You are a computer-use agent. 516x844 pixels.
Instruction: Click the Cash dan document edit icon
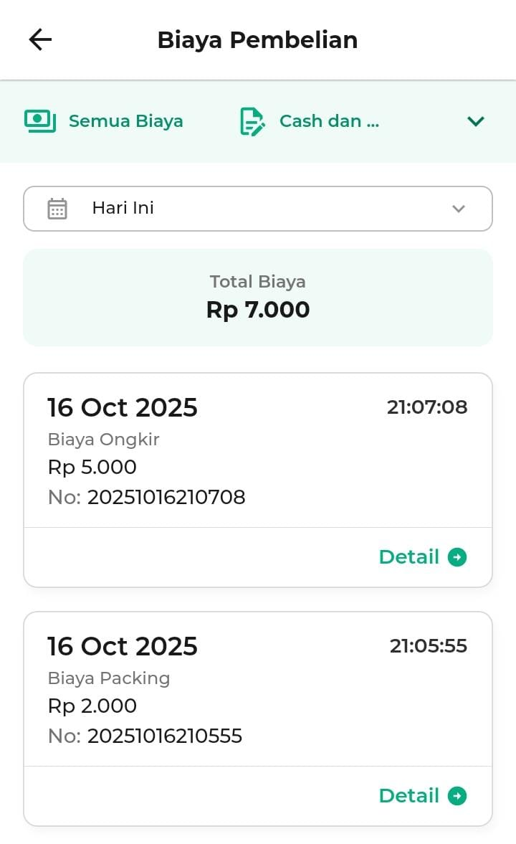pyautogui.click(x=252, y=122)
